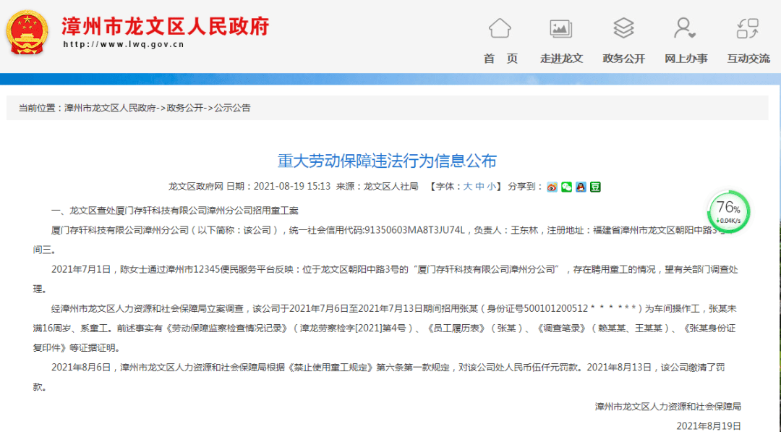The image size is (781, 432).
Task: Click the 漳州市龙文区人民政府 site title
Action: pos(166,26)
